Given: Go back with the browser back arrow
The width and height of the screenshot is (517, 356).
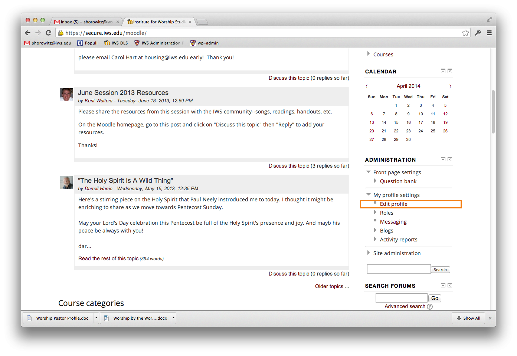Looking at the screenshot, I should pos(28,33).
